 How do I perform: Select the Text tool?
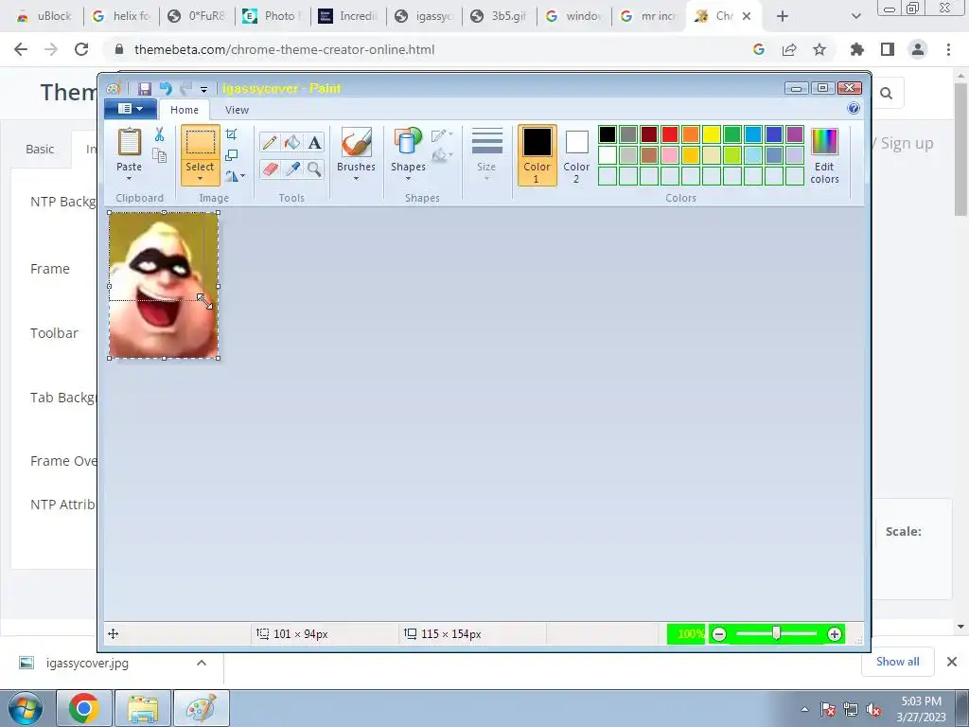pyautogui.click(x=314, y=143)
